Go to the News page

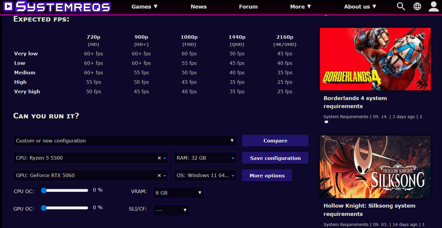point(199,7)
